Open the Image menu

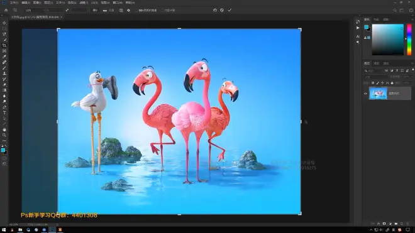(37, 3)
